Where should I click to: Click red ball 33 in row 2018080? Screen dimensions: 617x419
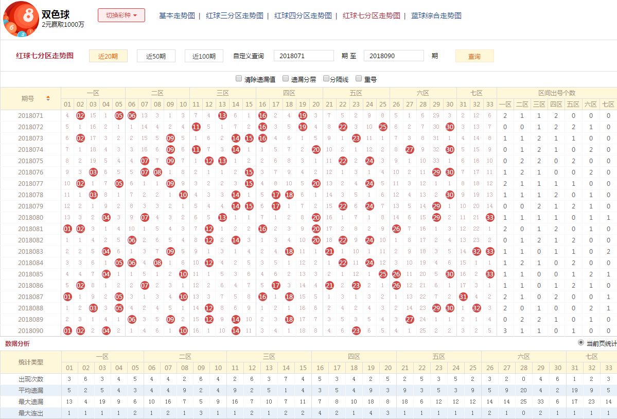coord(490,218)
